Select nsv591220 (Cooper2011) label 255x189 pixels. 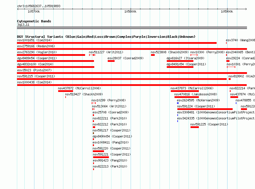click(x=111, y=148)
